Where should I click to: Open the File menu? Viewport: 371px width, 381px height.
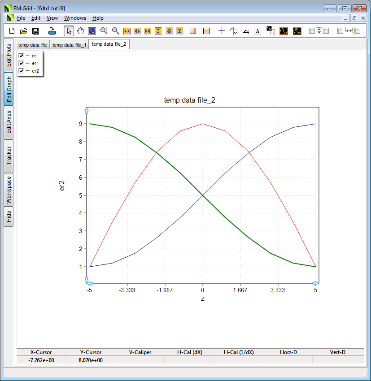point(21,18)
